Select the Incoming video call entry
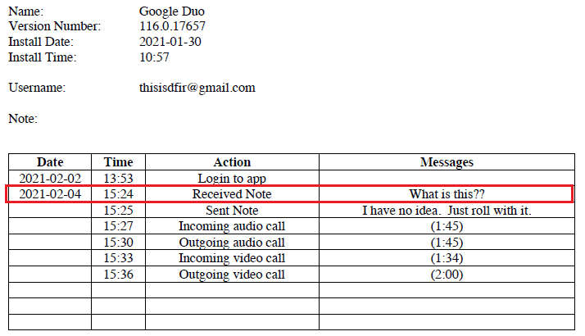The height and width of the screenshot is (336, 585). pos(232,258)
